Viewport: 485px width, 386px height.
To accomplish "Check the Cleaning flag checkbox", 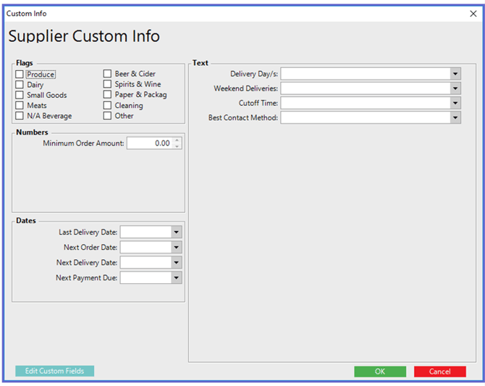I will pyautogui.click(x=107, y=105).
